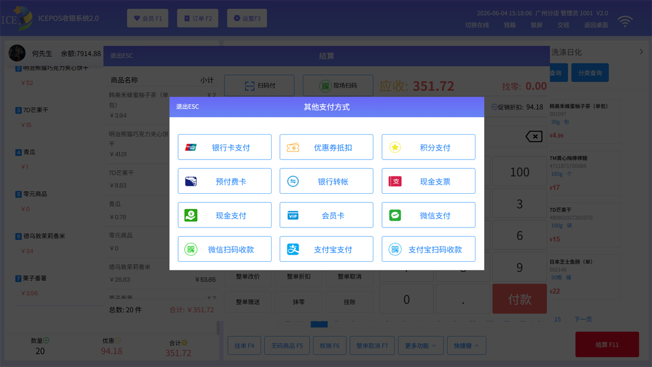Click the prepaid card icon
The width and height of the screenshot is (652, 367).
pos(191,181)
